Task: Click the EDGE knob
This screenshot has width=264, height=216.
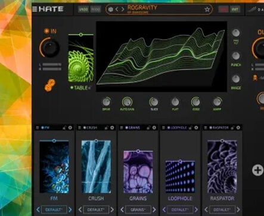Action: point(195,102)
